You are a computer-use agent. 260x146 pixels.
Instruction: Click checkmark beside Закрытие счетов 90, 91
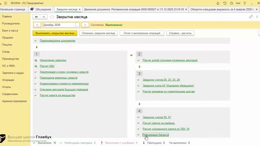tap(138, 117)
